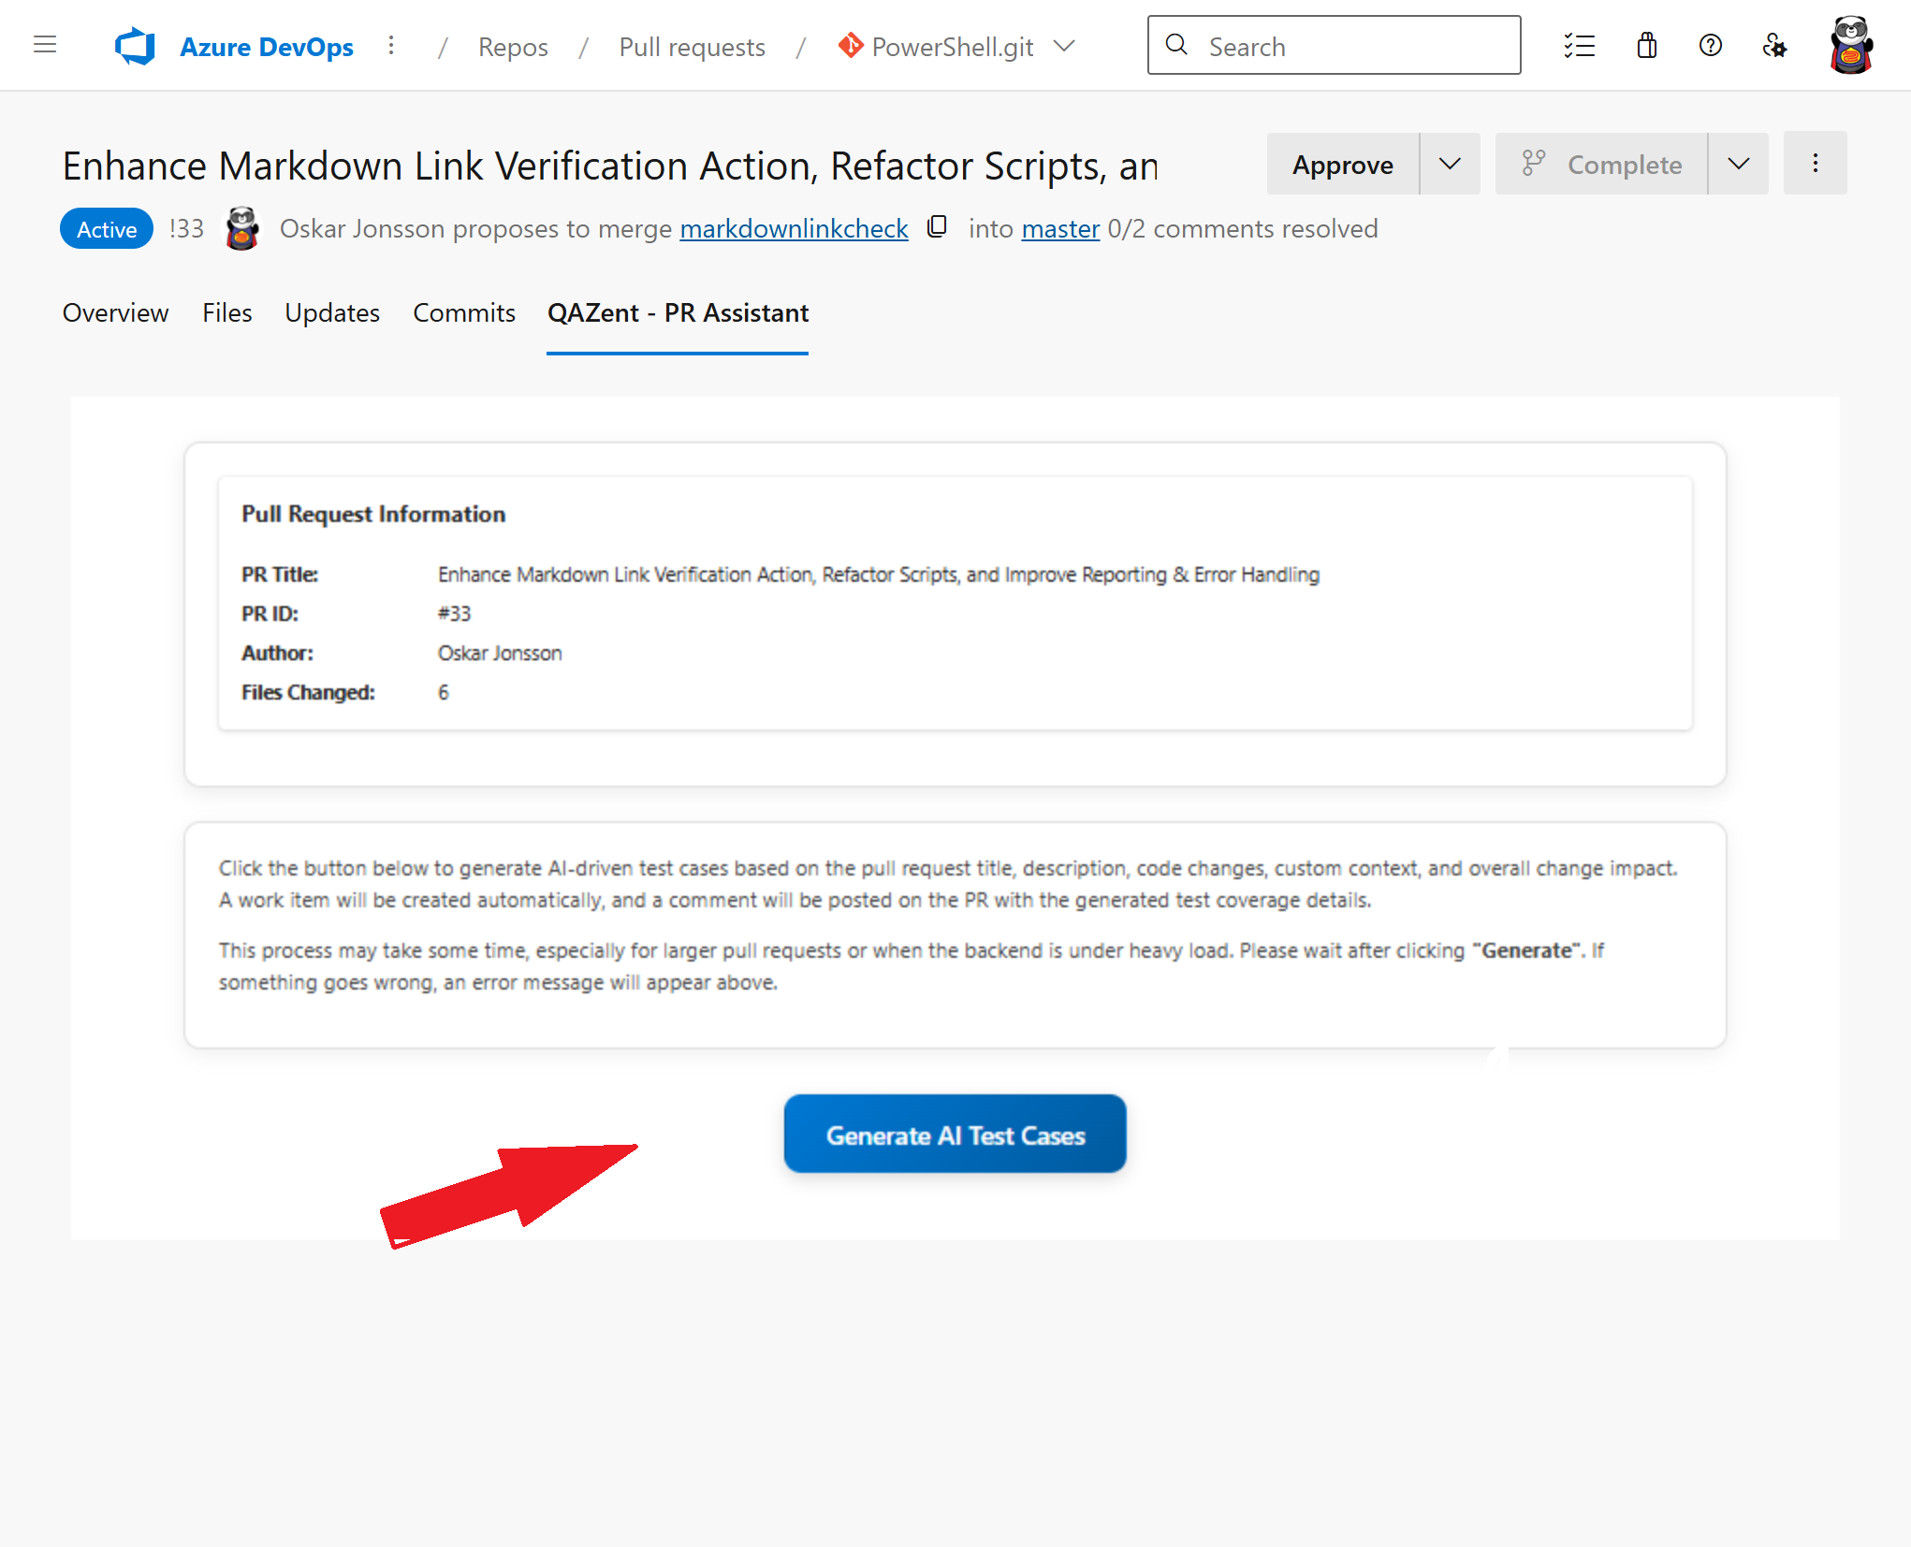Click the search magnifier icon
Screen dimensions: 1911x1547
point(1176,45)
